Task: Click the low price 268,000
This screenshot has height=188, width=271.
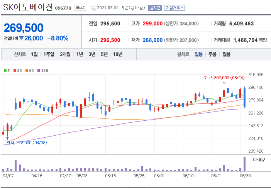Action: coord(152,40)
